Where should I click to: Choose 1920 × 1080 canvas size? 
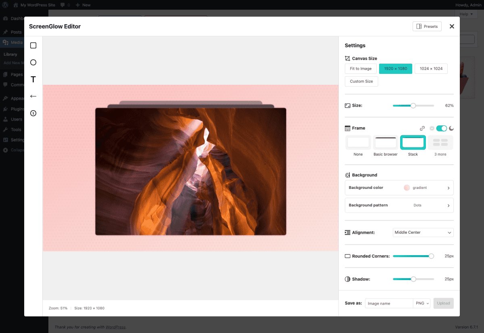point(396,69)
